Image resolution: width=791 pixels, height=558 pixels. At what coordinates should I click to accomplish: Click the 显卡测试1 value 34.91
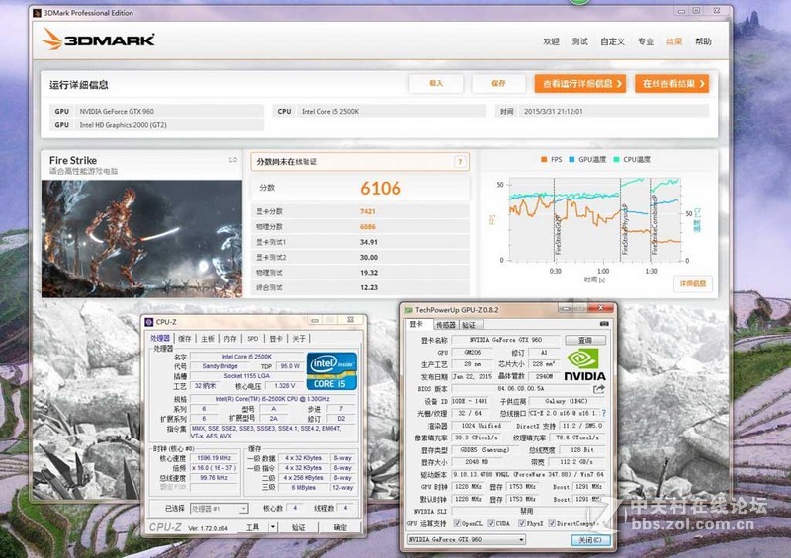368,242
